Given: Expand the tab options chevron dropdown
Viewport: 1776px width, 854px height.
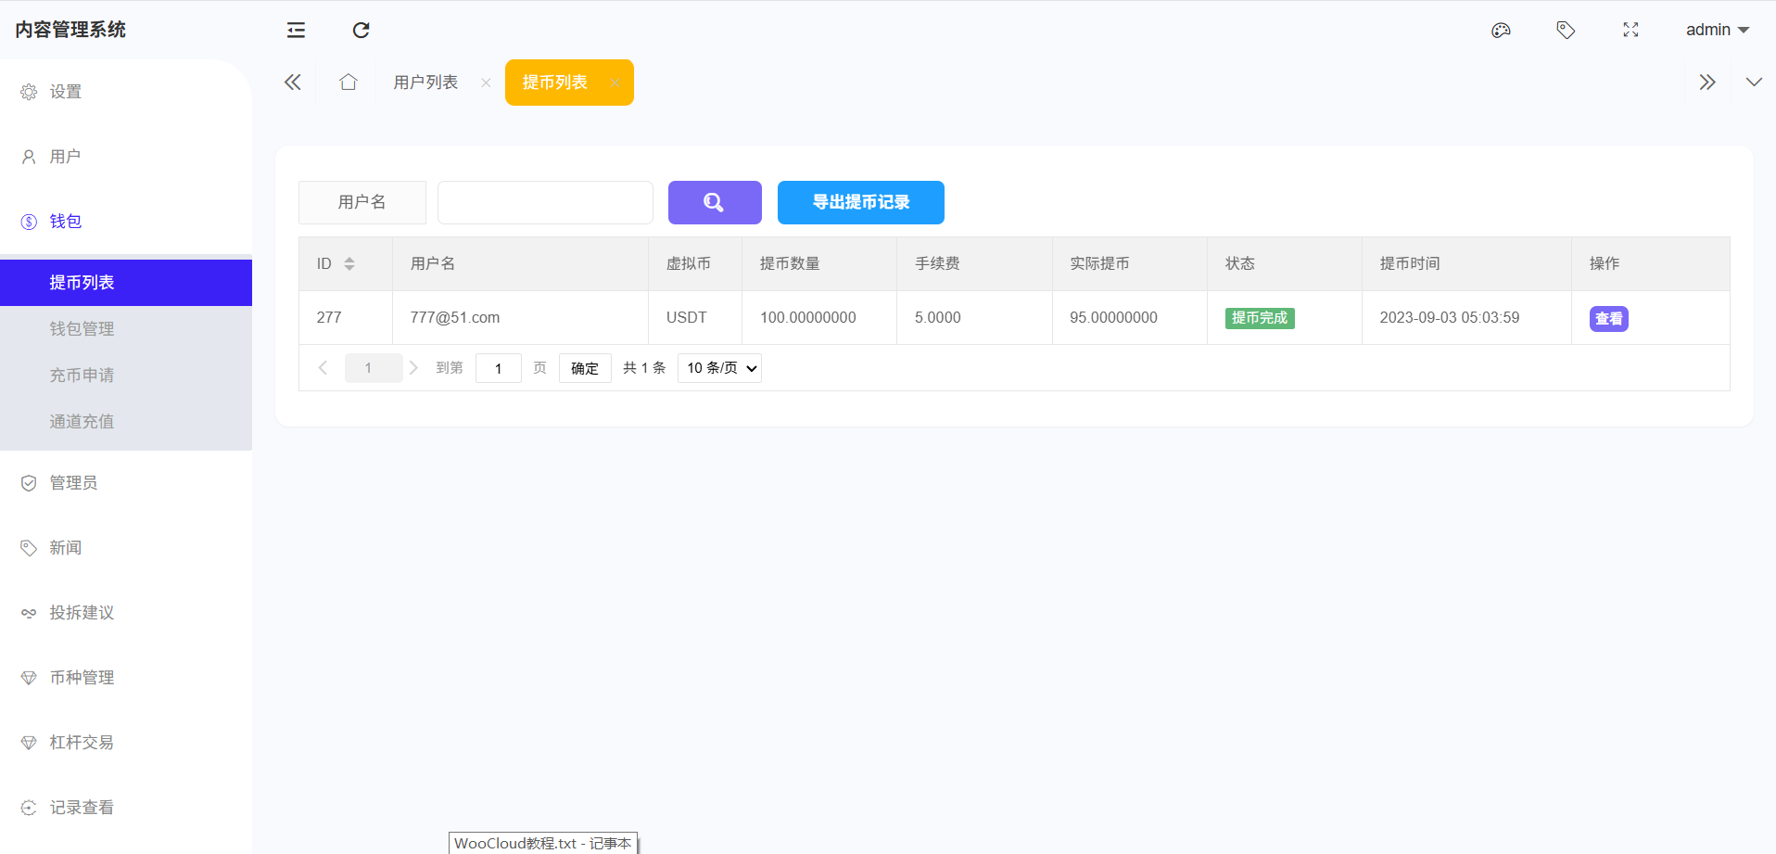Looking at the screenshot, I should tap(1753, 83).
